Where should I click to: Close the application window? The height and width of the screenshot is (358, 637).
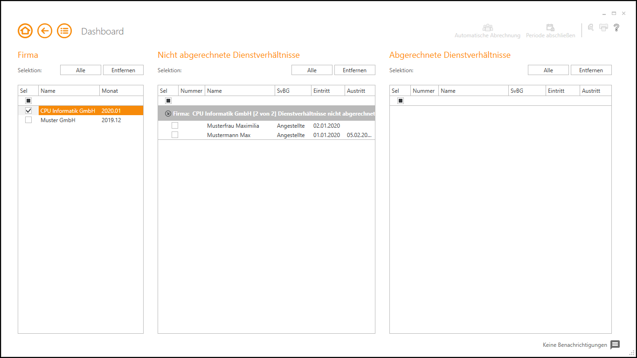click(624, 14)
